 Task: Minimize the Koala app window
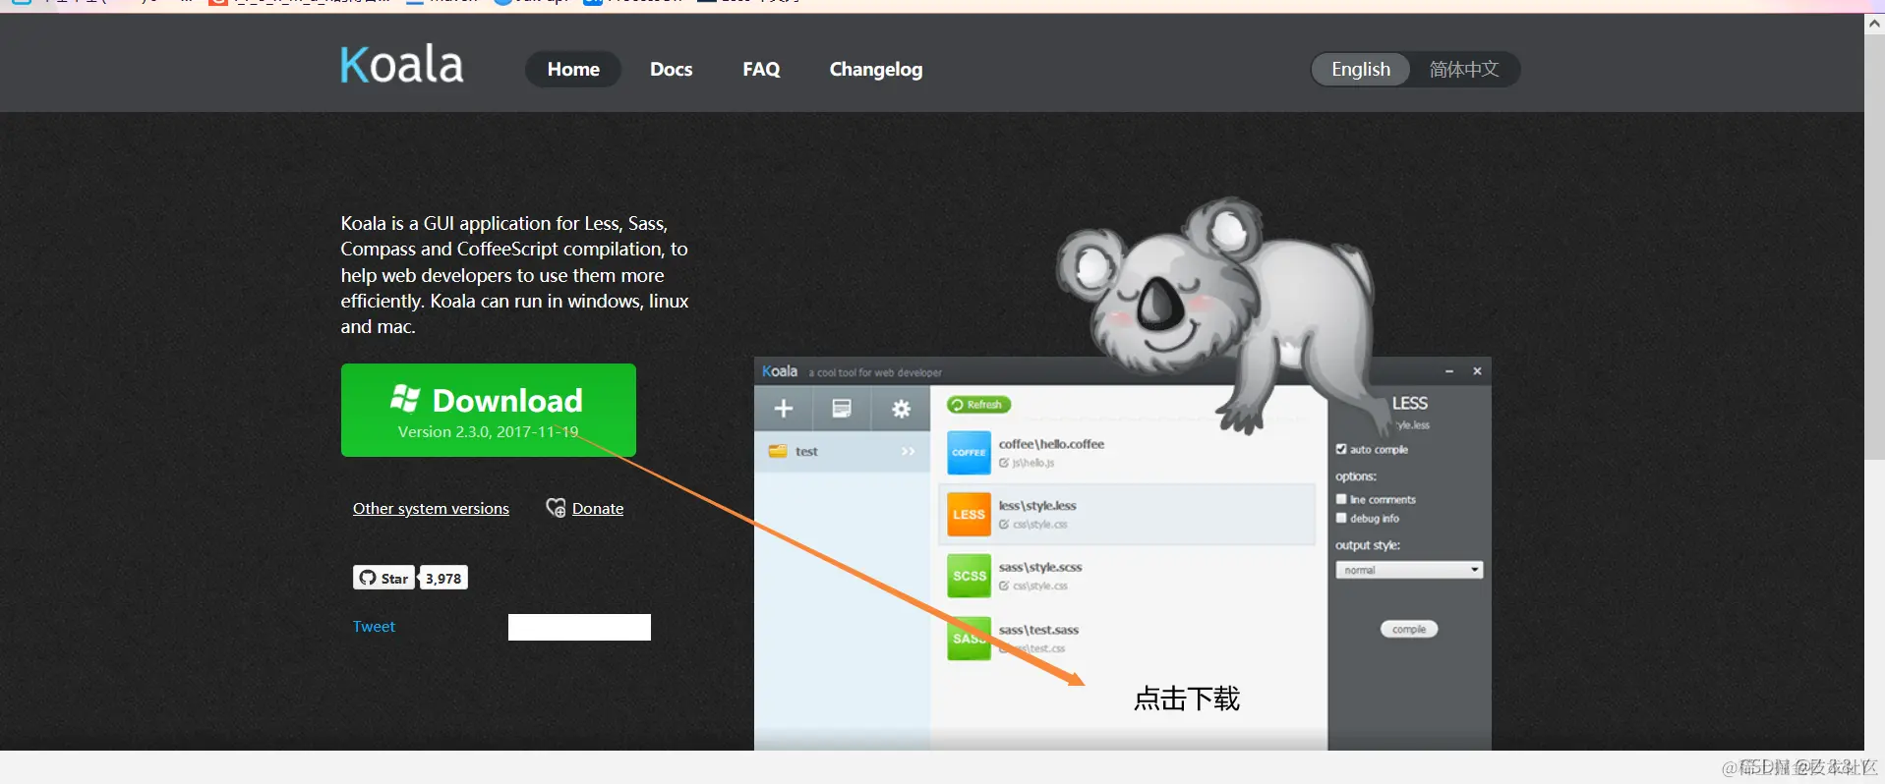point(1449,371)
